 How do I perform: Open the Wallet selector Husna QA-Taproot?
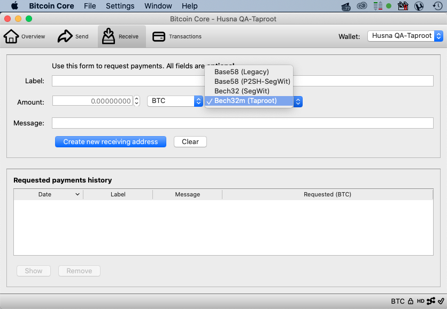(x=405, y=36)
